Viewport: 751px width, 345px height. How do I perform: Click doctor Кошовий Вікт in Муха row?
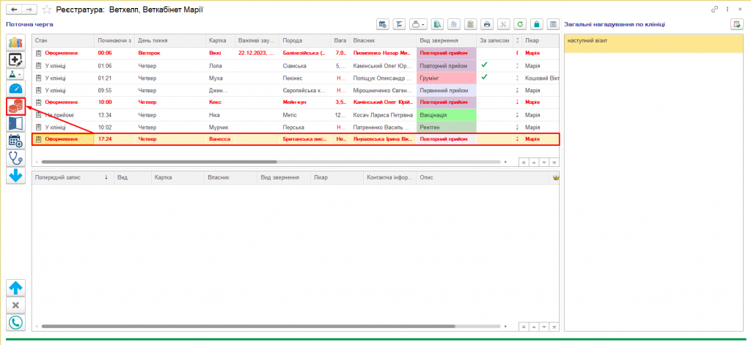pos(541,78)
